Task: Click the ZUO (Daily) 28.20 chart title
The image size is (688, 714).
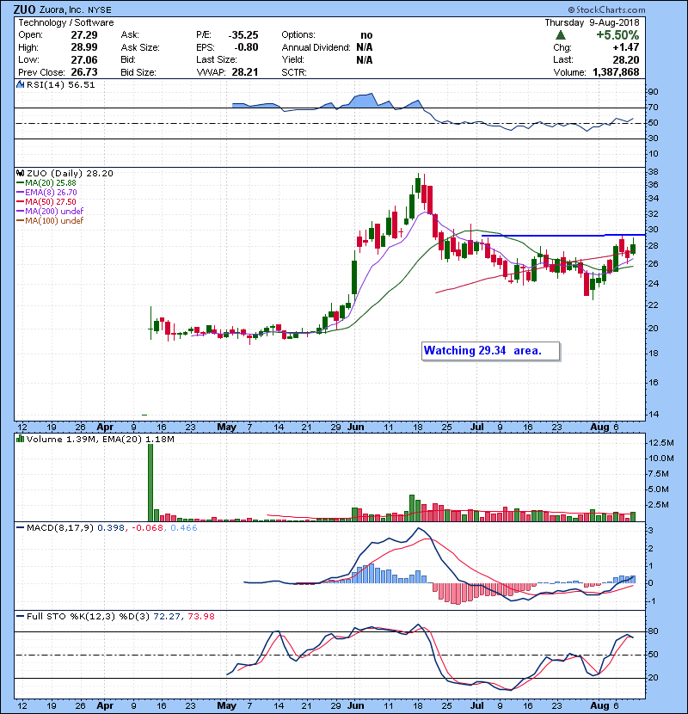Action: click(x=70, y=174)
